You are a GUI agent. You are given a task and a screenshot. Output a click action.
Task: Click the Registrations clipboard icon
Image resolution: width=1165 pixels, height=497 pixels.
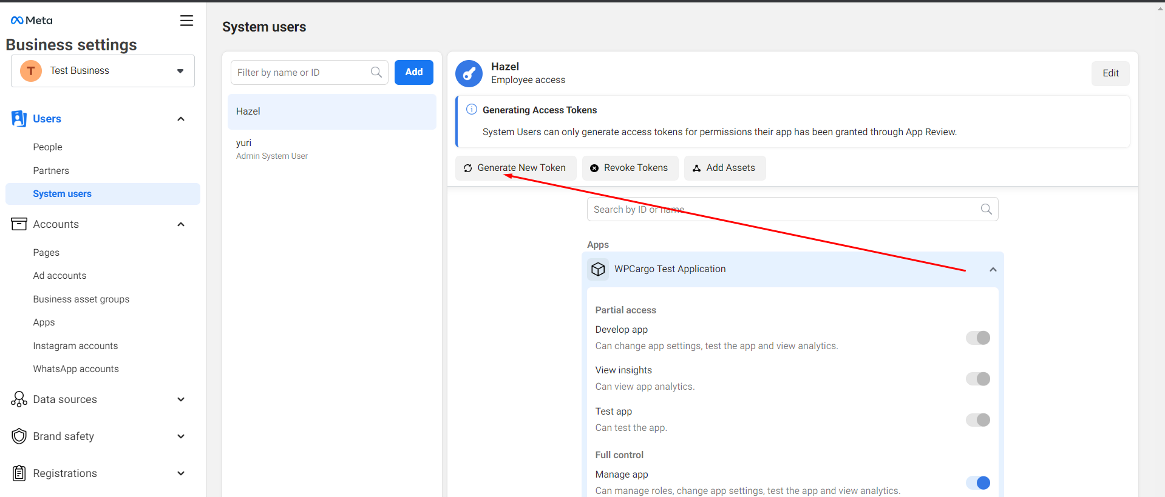pyautogui.click(x=19, y=473)
